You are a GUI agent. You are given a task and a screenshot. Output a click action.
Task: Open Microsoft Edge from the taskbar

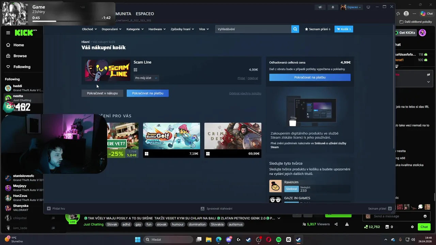[218, 240]
